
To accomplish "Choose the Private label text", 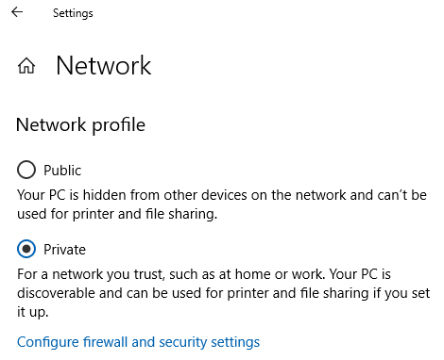I will click(64, 250).
